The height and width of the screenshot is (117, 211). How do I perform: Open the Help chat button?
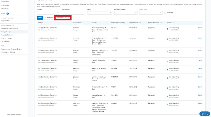[205, 114]
